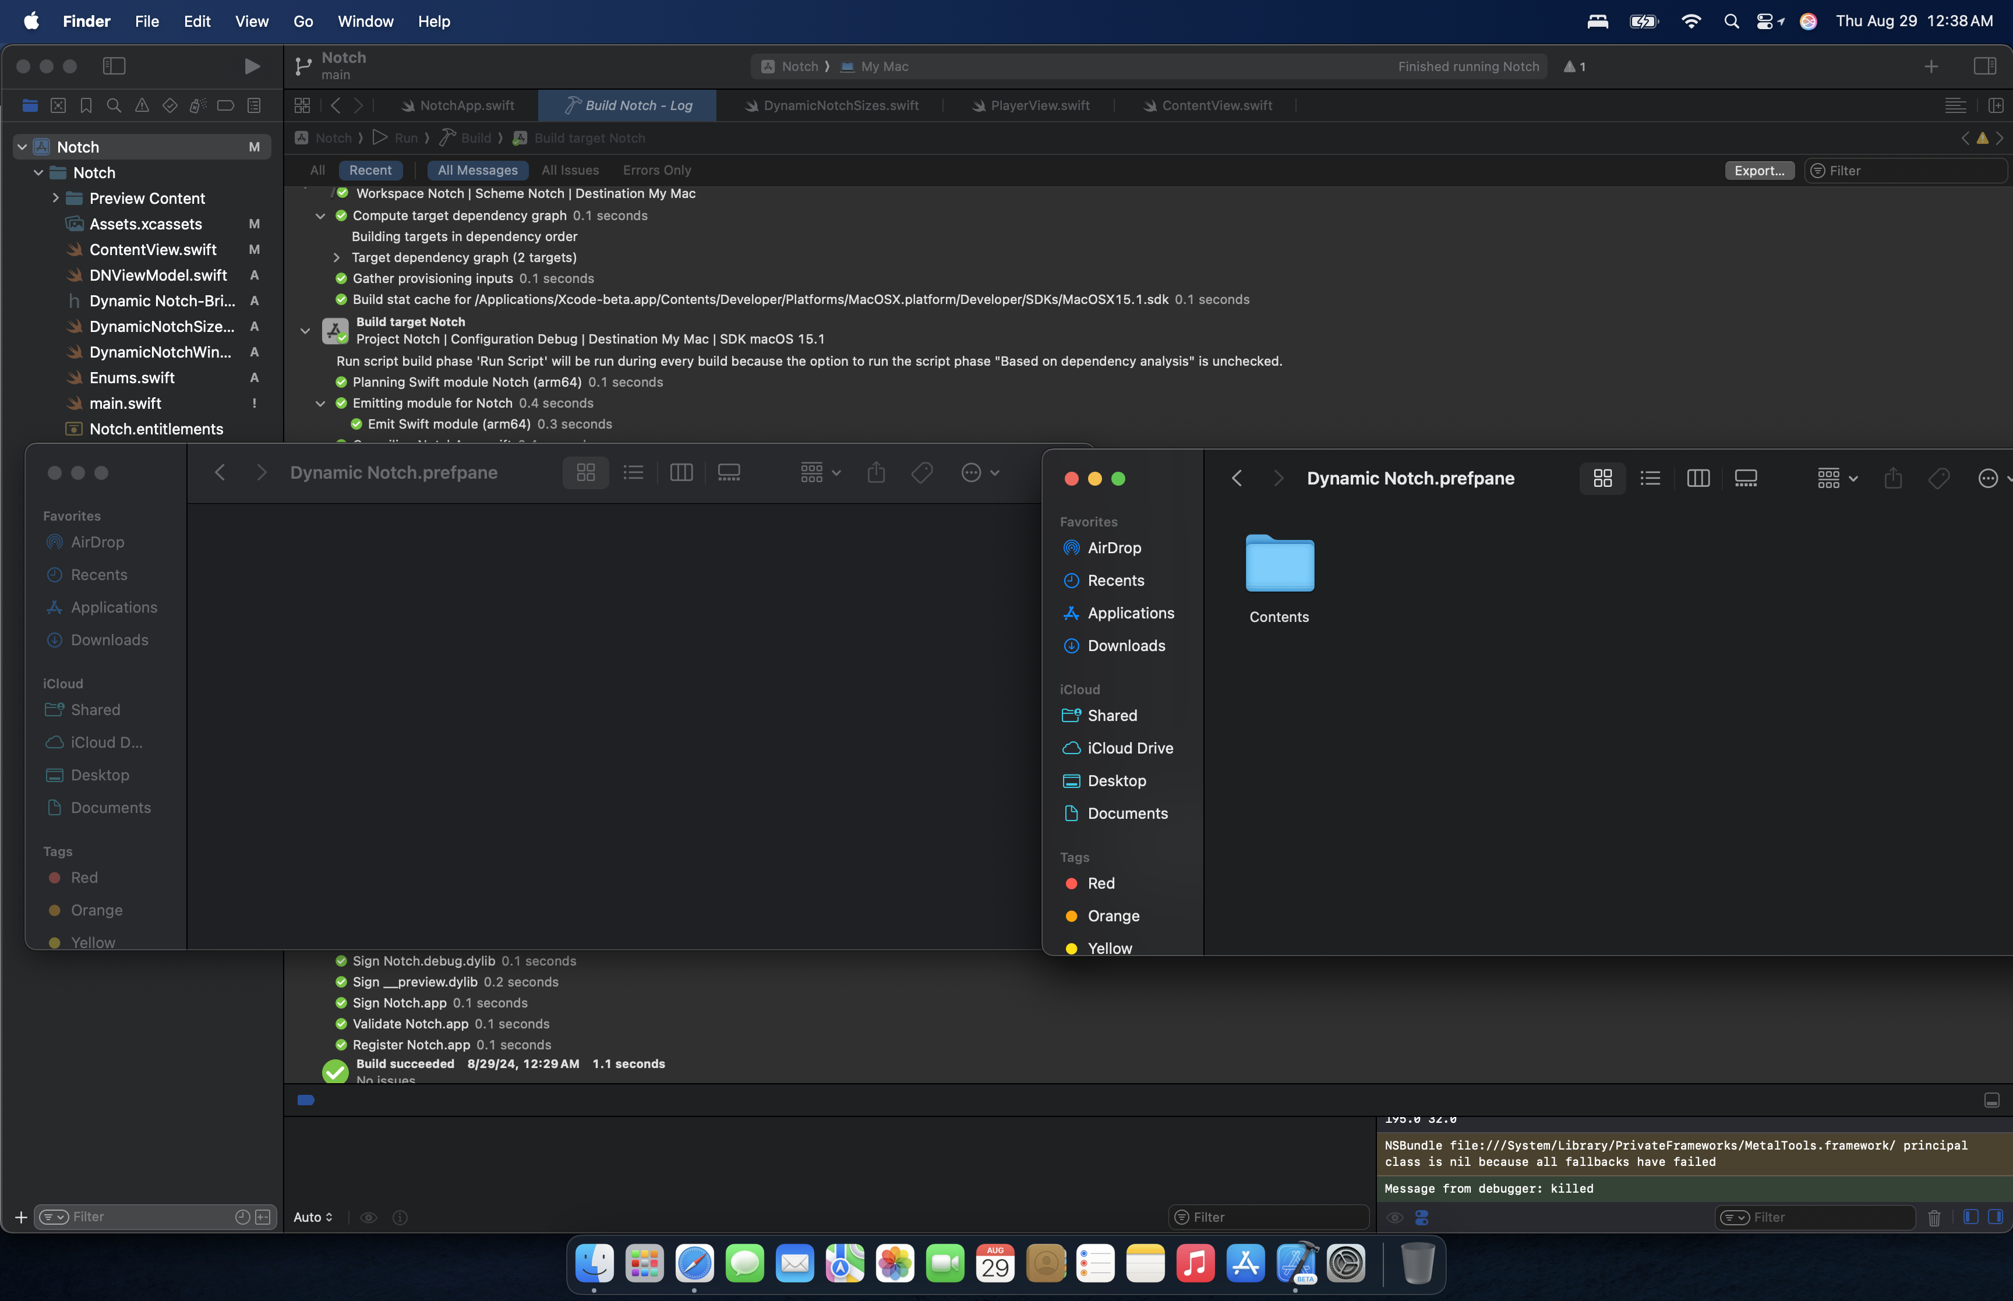
Task: Open the source control navigator icon
Action: (58, 105)
